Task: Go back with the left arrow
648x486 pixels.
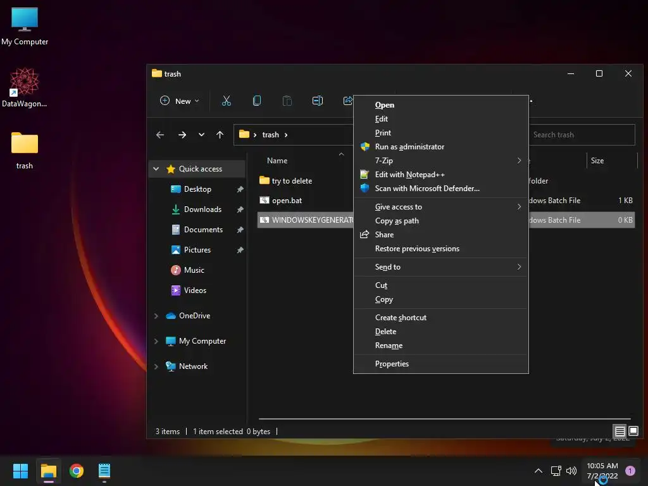Action: point(160,135)
